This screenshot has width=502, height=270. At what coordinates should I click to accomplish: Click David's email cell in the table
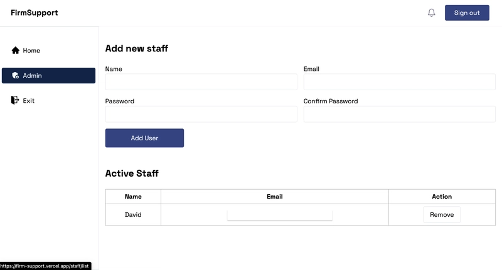275,215
